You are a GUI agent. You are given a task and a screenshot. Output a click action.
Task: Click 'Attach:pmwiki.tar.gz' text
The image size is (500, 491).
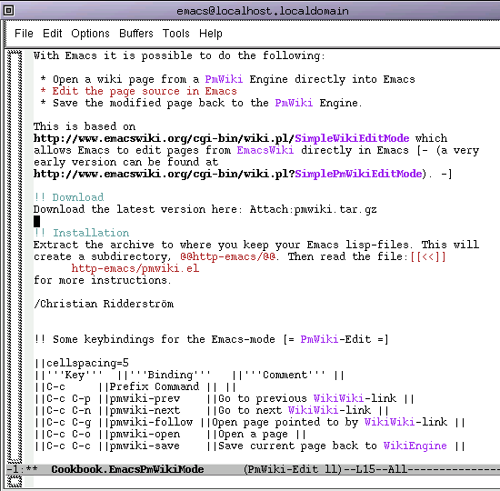[313, 209]
